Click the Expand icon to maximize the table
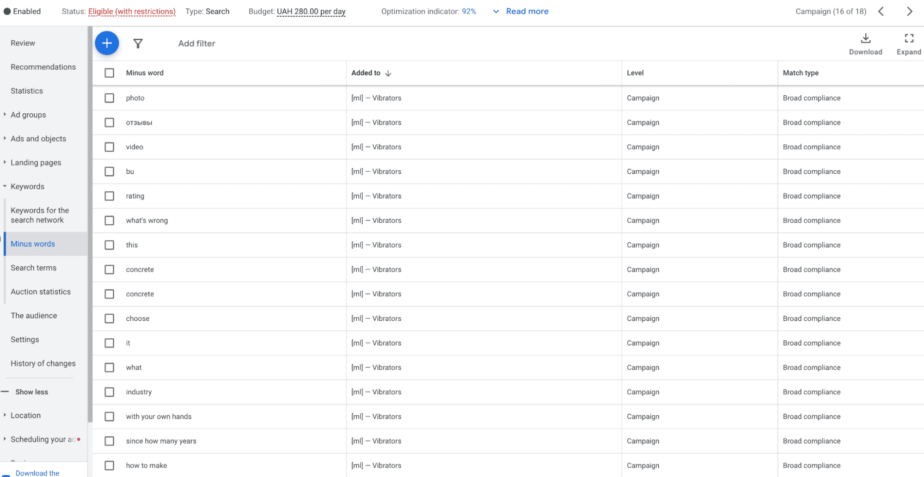924x477 pixels. [908, 39]
